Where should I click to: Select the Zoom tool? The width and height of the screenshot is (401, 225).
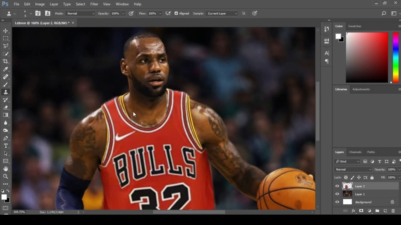click(6, 177)
